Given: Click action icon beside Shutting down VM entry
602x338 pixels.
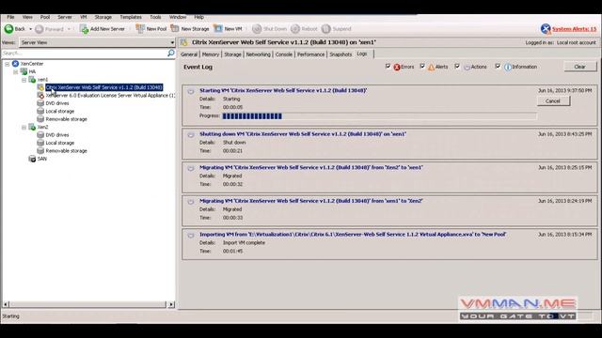Looking at the screenshot, I should point(191,134).
